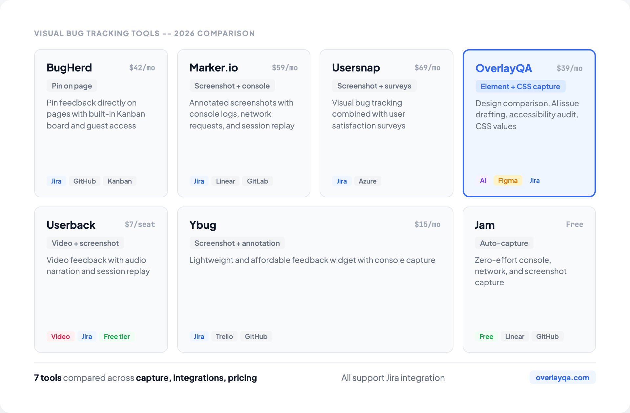630x413 pixels.
Task: Open the OverlayQA highlighted title
Action: tap(504, 68)
